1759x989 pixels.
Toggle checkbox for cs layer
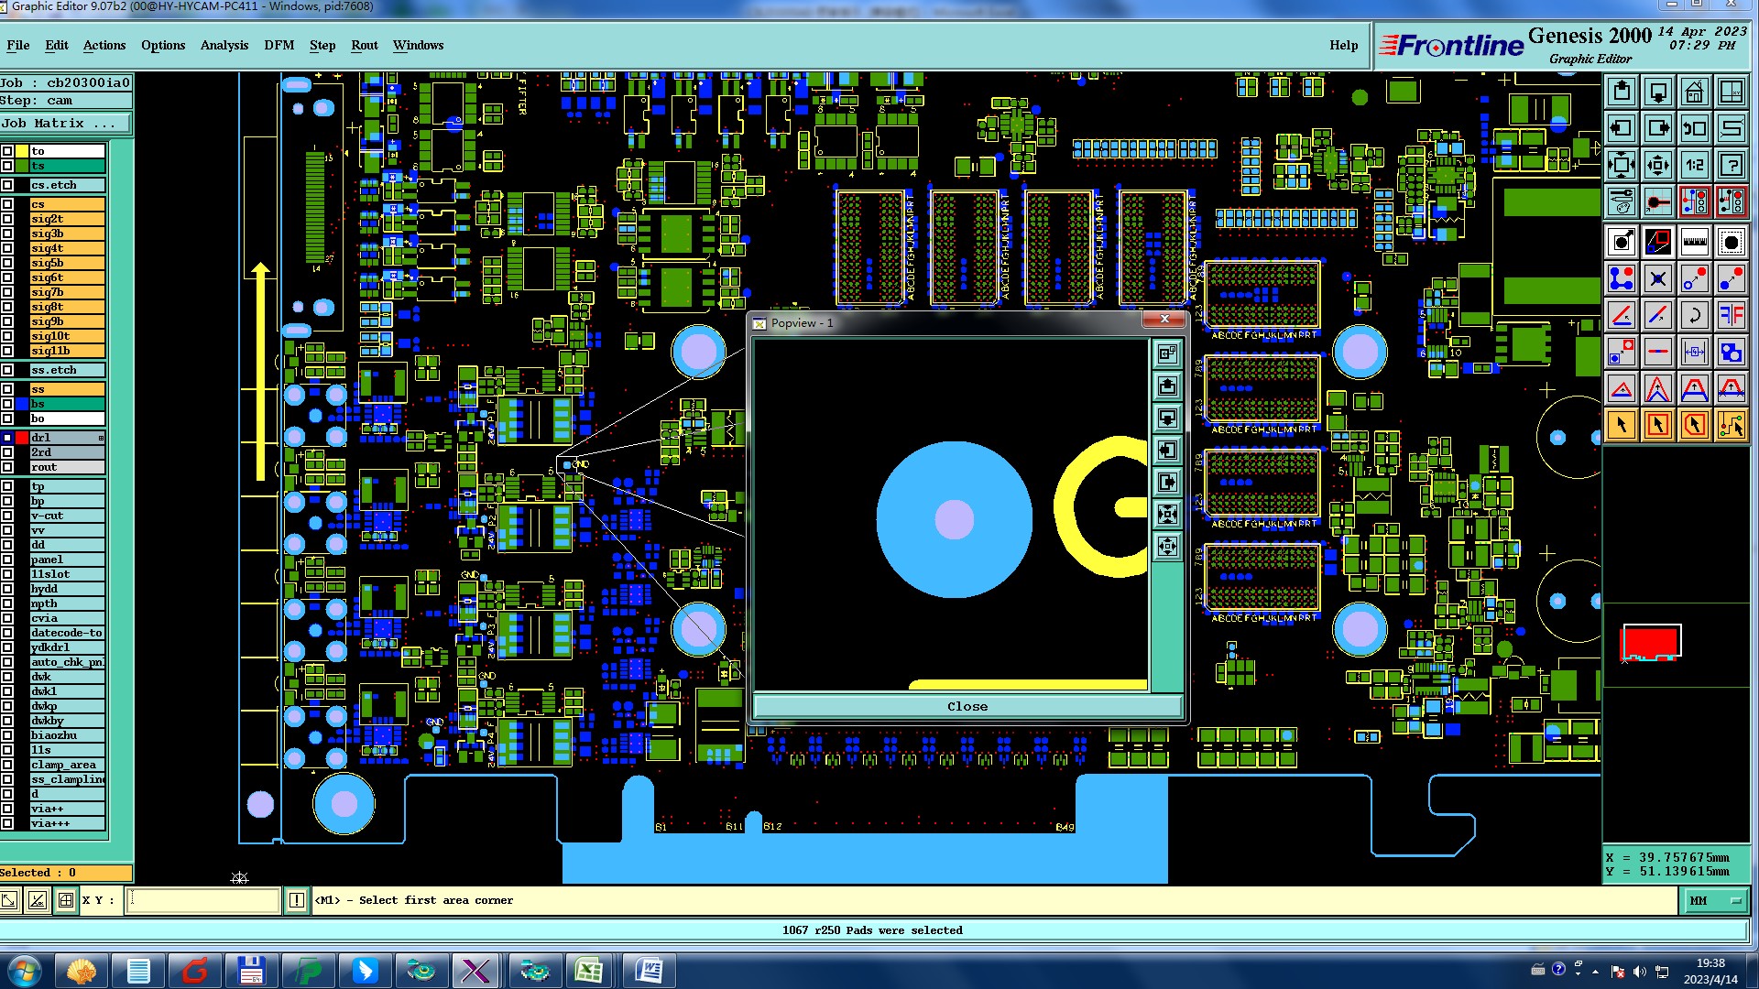7,204
